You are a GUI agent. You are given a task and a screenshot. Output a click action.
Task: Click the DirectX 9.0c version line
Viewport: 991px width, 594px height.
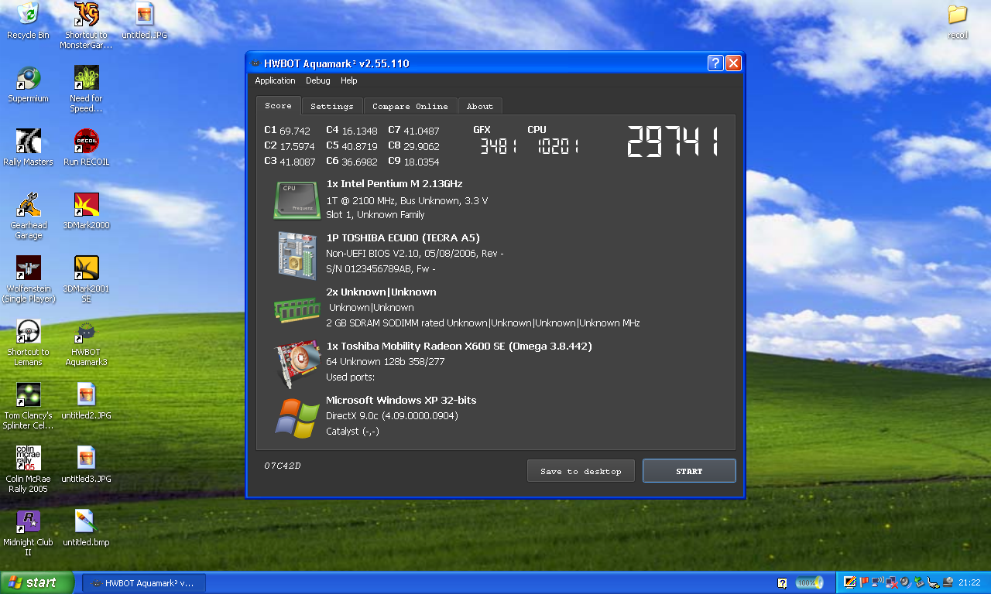point(392,416)
